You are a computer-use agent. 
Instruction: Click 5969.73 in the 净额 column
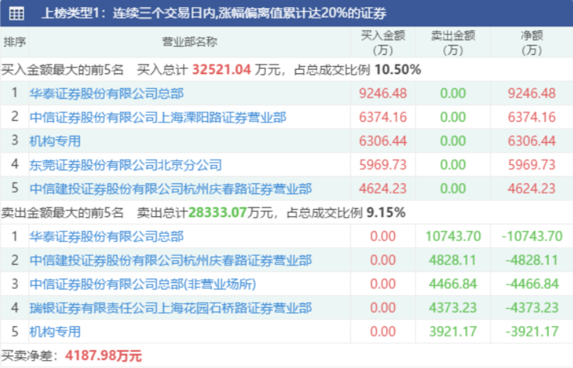point(532,165)
